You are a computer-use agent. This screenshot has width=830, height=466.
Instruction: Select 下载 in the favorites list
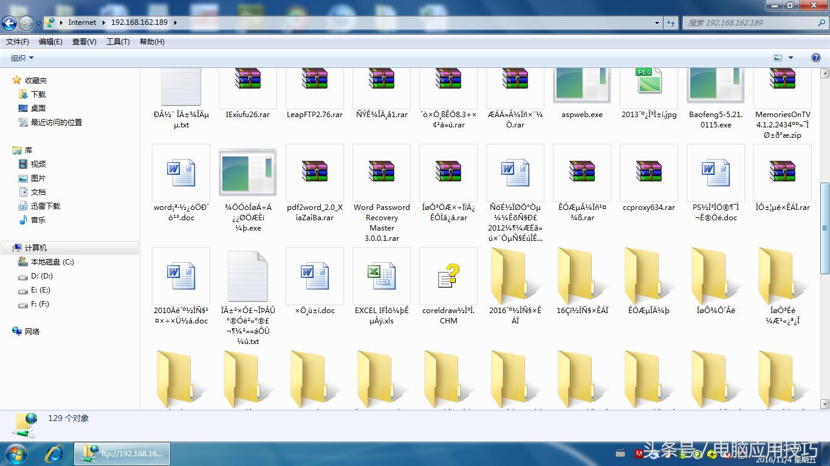38,94
